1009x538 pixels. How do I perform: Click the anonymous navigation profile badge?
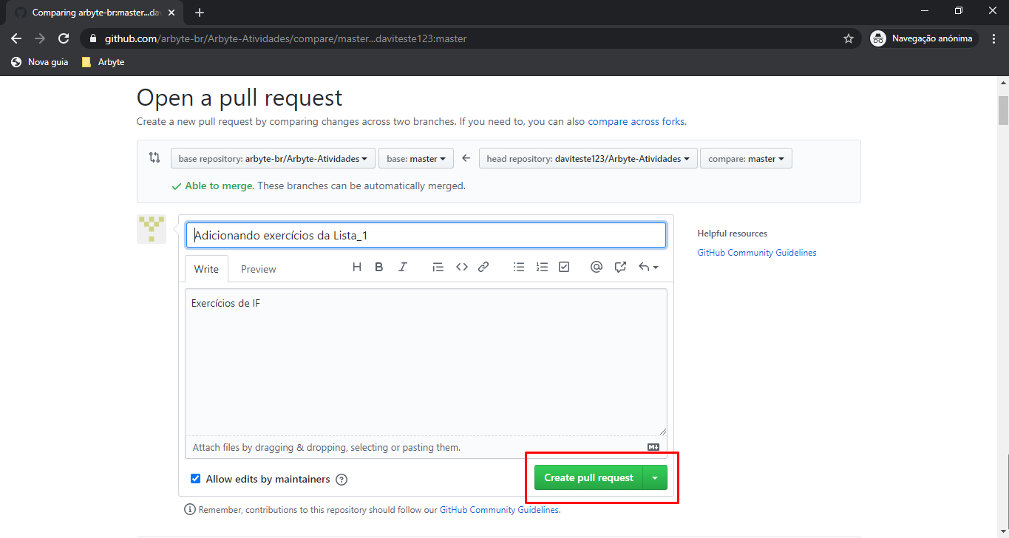[x=923, y=38]
